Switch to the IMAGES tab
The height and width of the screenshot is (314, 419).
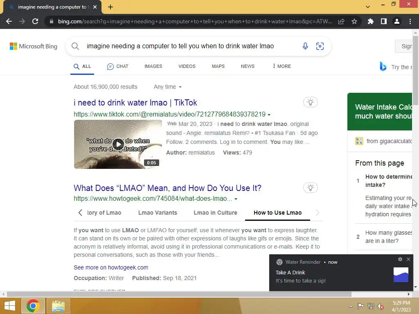click(x=153, y=66)
